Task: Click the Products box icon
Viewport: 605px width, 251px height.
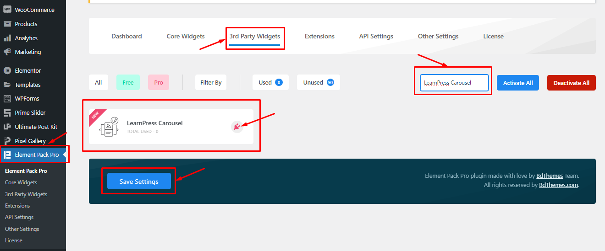Action: tap(7, 24)
